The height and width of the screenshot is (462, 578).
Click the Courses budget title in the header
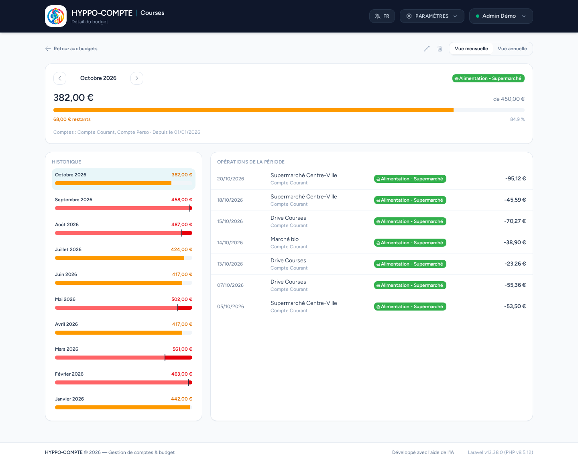tap(153, 13)
